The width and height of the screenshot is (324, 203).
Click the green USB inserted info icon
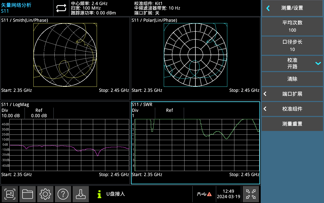tap(99, 194)
